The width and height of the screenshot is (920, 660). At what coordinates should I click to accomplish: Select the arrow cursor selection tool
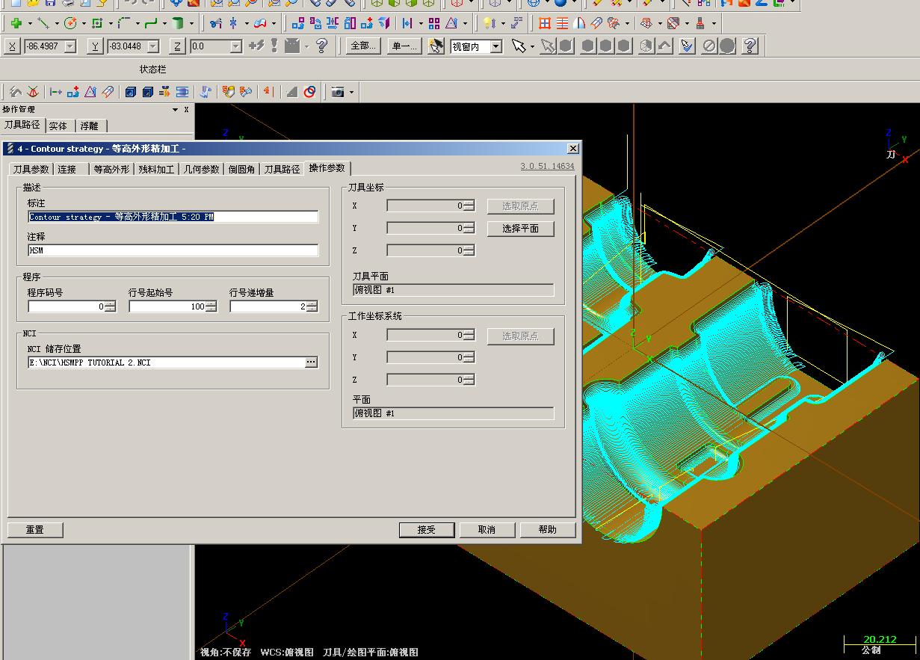click(x=519, y=46)
